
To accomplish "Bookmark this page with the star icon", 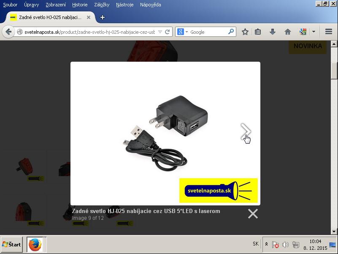I will click(245, 32).
